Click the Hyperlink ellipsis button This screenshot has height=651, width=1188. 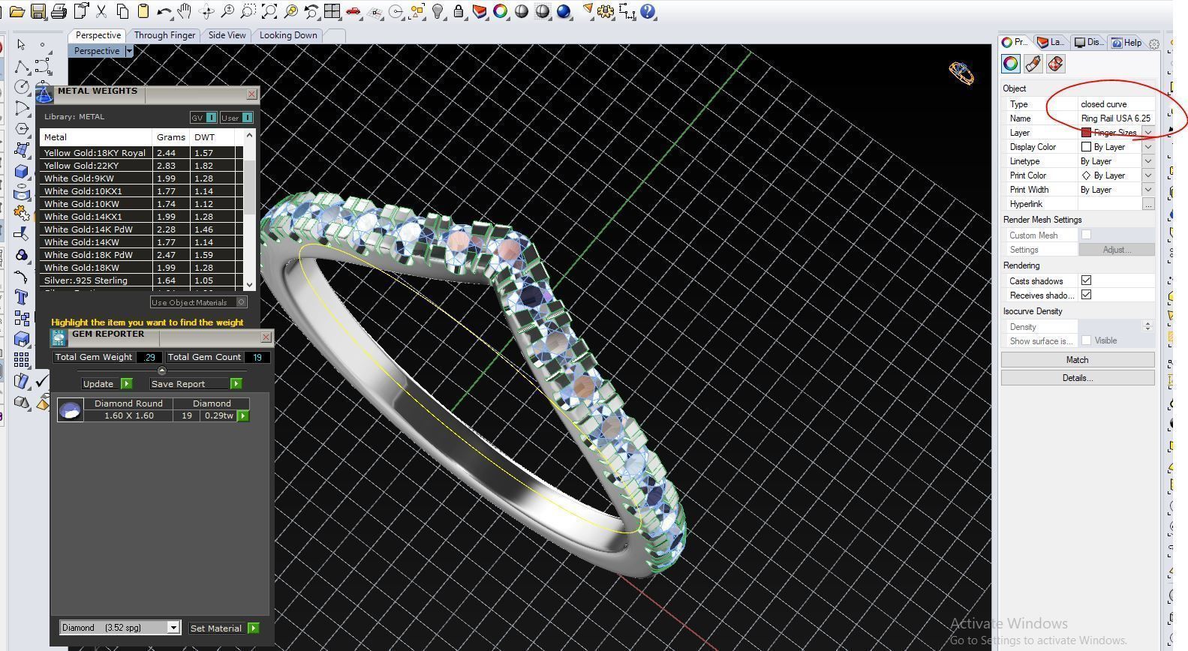(x=1148, y=204)
